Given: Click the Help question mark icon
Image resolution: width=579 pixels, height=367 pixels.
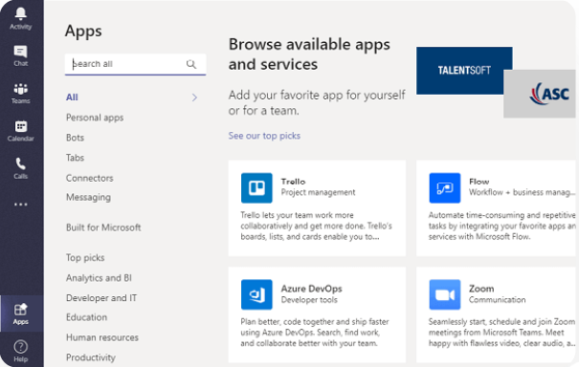Looking at the screenshot, I should coord(21,347).
